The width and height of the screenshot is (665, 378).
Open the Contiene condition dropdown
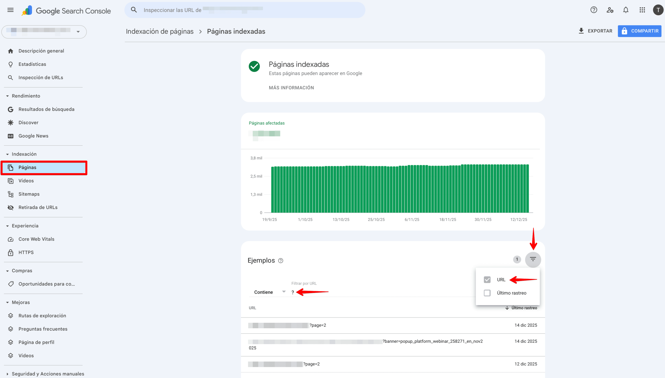tap(269, 292)
